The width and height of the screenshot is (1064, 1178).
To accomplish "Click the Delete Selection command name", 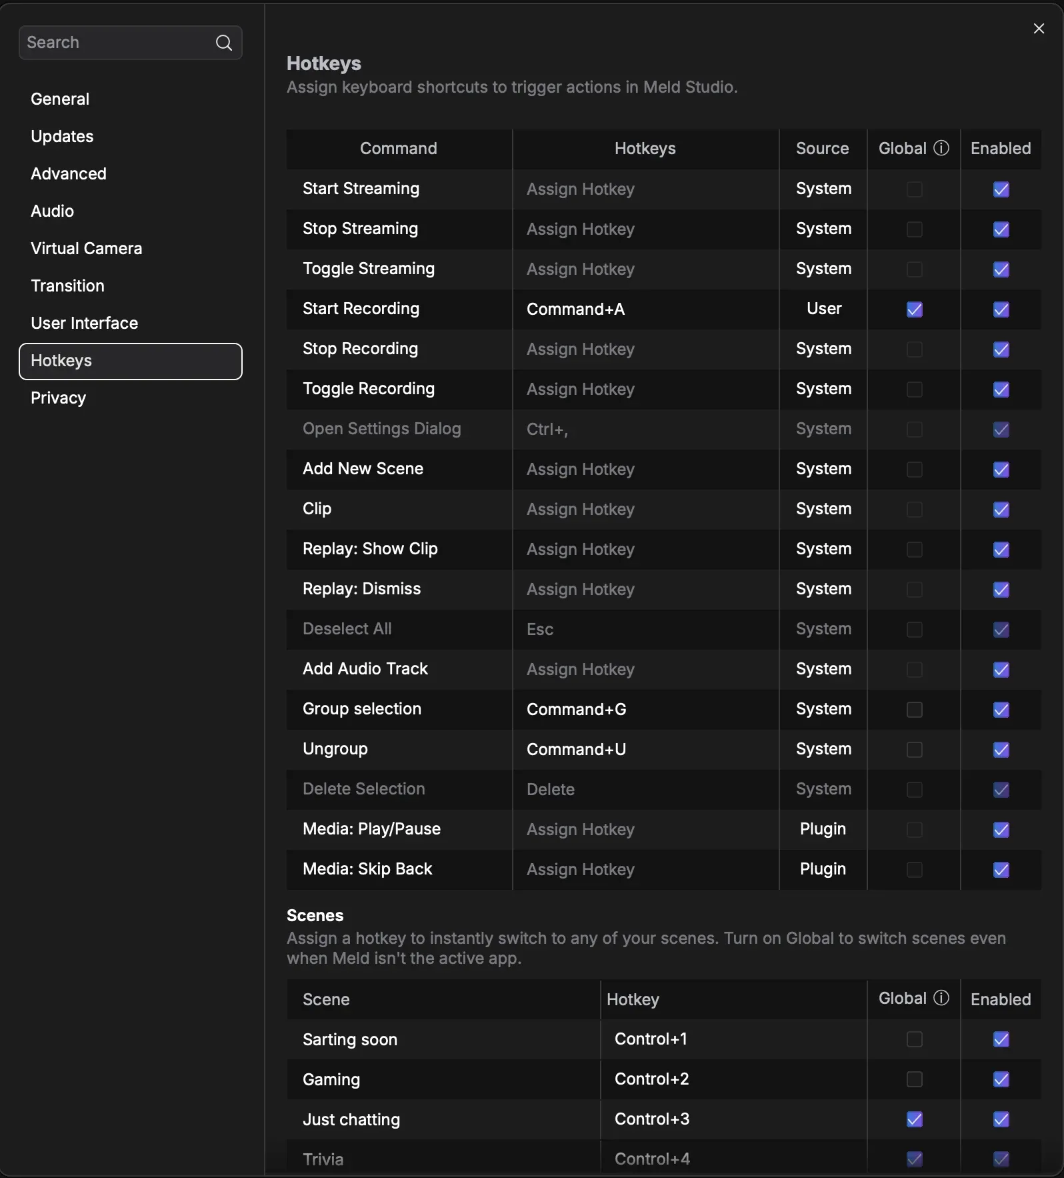I will (x=363, y=788).
